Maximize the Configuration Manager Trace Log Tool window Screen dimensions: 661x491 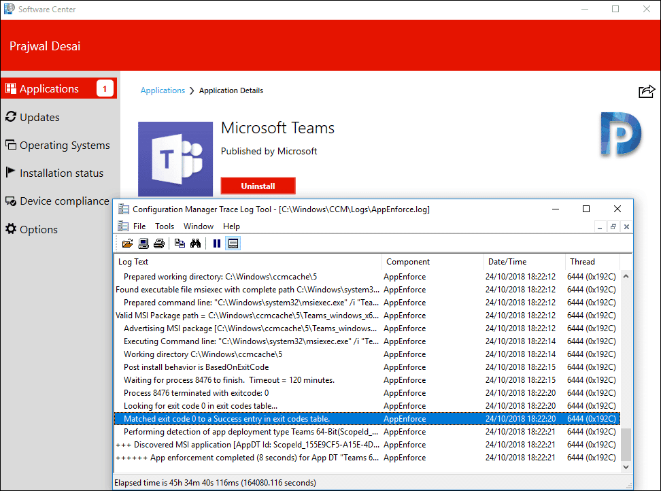tap(586, 209)
